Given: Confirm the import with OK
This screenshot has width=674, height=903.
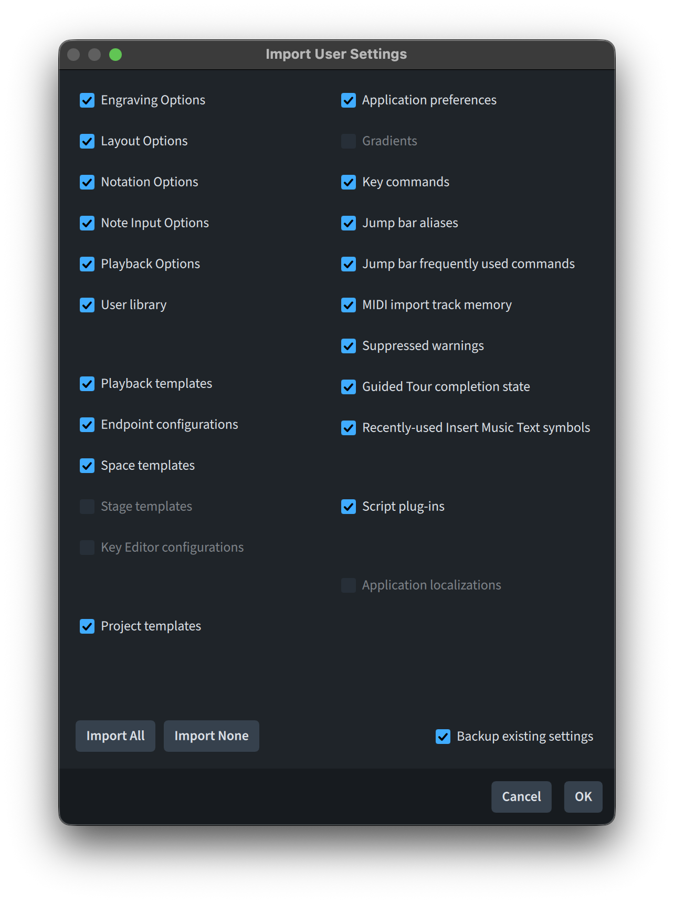Looking at the screenshot, I should tap(583, 797).
